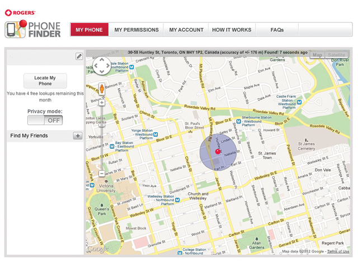Click the red phone location marker

click(218, 151)
